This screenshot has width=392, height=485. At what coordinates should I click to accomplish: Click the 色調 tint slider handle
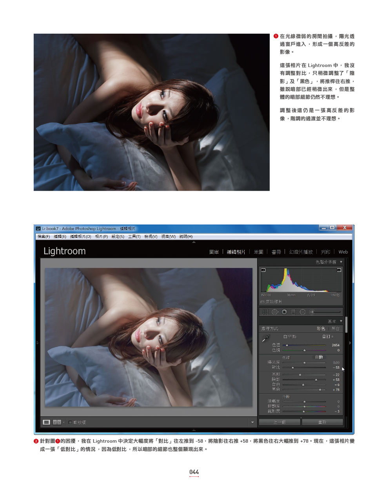(x=304, y=350)
